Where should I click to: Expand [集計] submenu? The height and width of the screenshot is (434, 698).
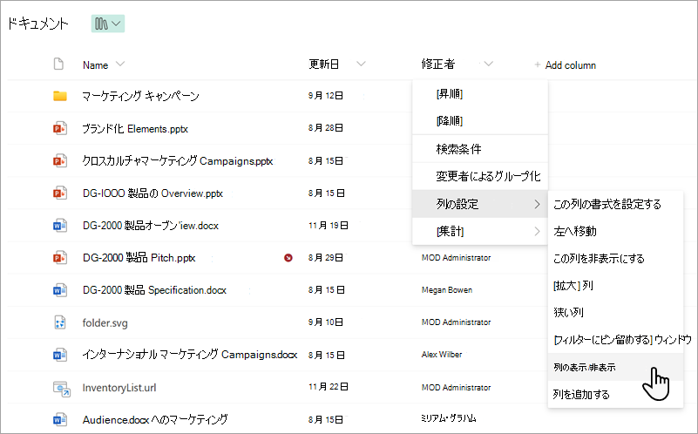(480, 232)
